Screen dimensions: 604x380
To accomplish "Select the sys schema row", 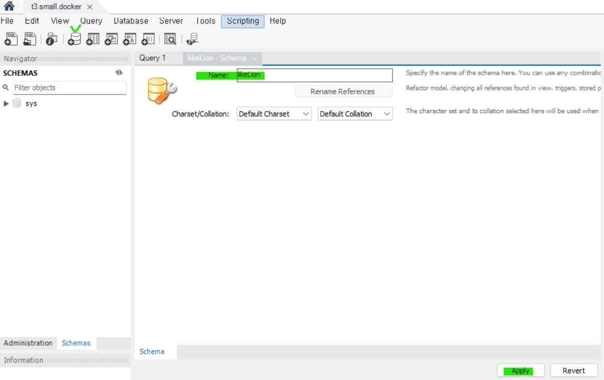I will tap(65, 103).
